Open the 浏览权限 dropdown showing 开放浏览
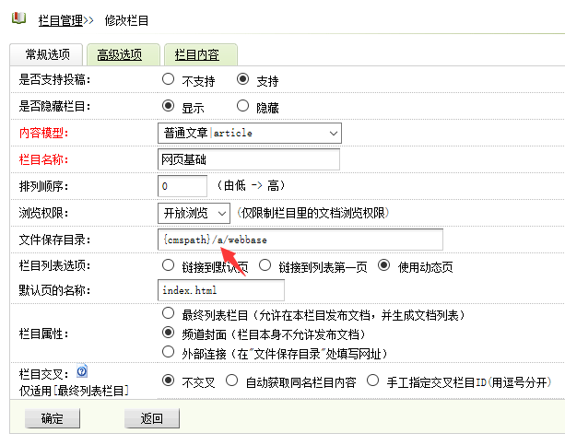 (194, 213)
